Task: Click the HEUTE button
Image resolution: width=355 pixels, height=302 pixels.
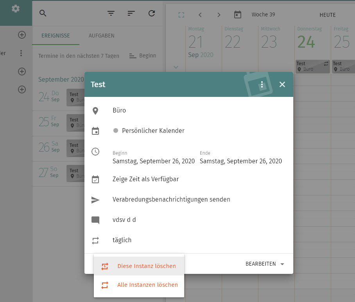Action: [x=328, y=15]
